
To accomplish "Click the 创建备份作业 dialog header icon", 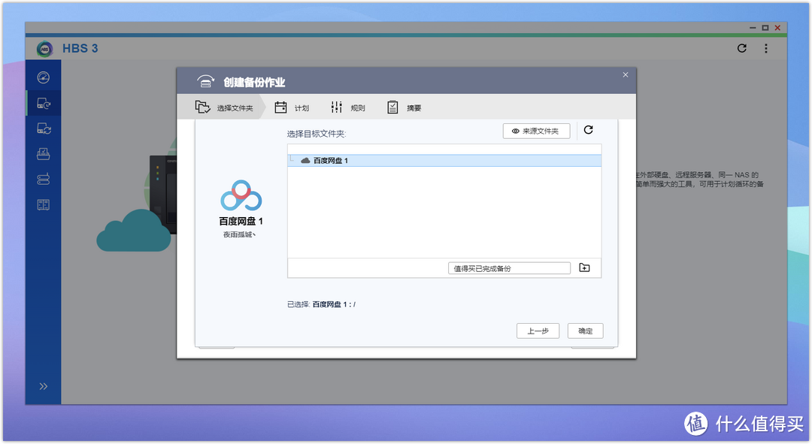I will [x=205, y=81].
